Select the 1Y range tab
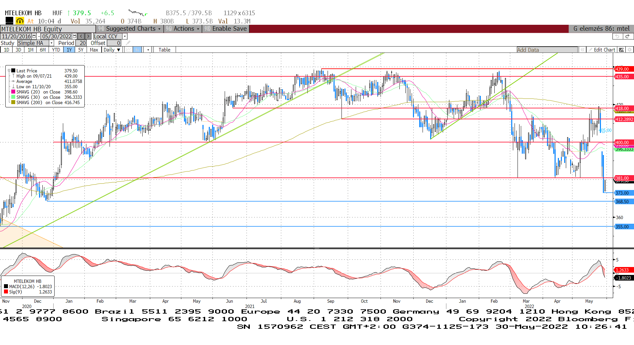634x345 pixels. click(69, 50)
